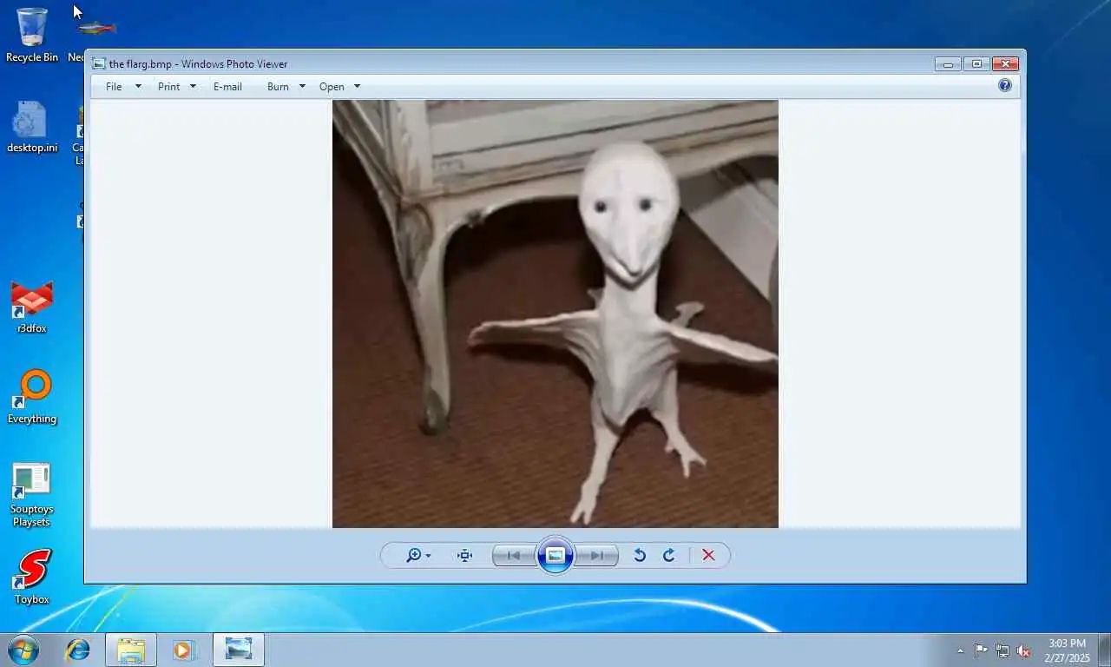Screen dimensions: 1111x667
Task: Play the slide show
Action: tap(555, 555)
